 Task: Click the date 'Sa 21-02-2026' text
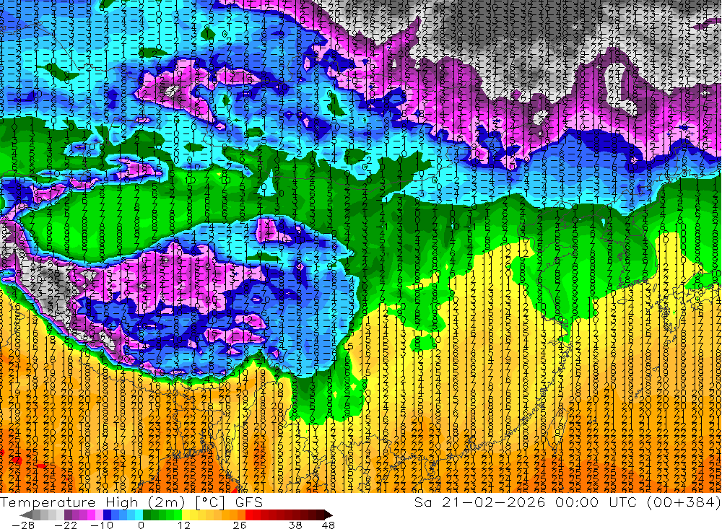[479, 502]
